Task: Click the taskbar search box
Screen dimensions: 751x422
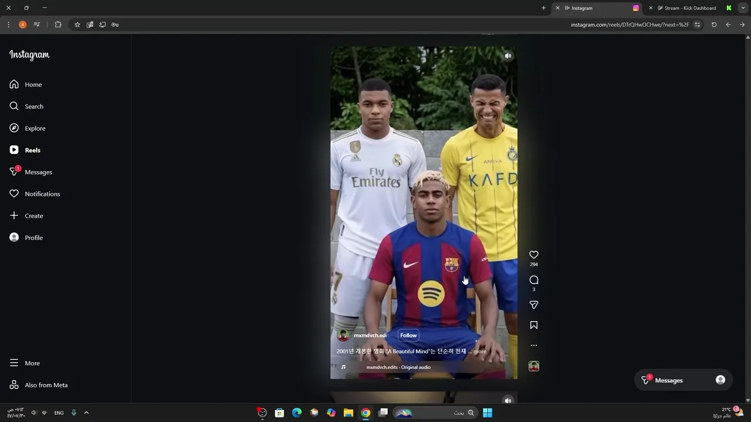Action: click(435, 413)
